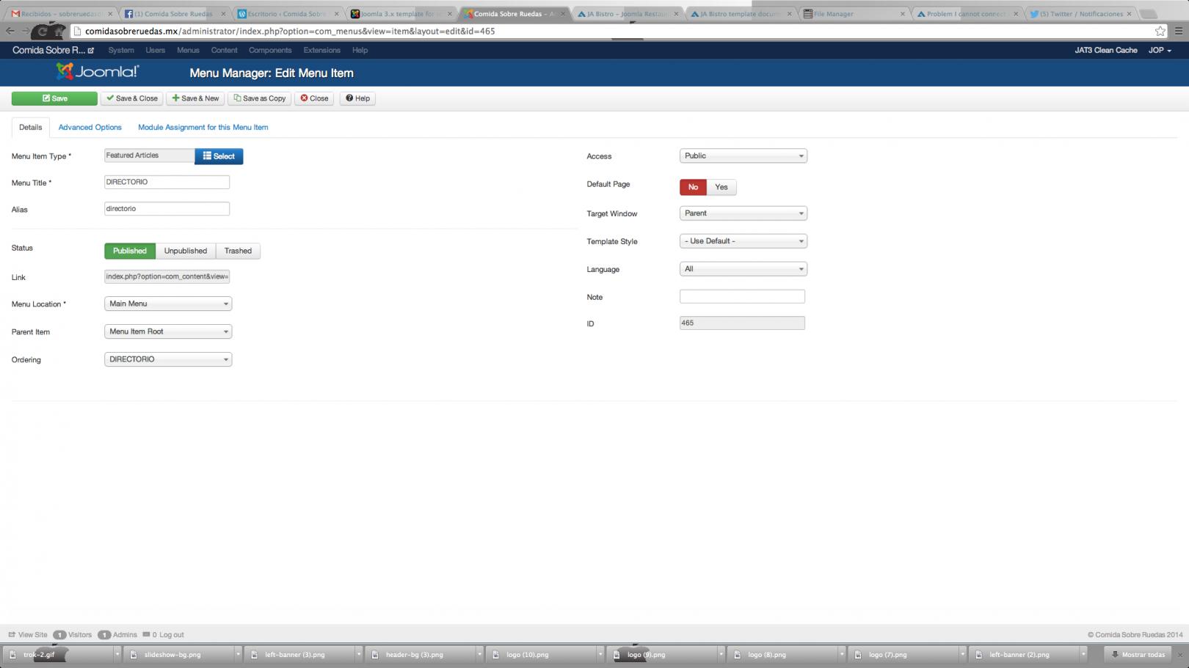
Task: Open the Access dropdown
Action: point(743,155)
